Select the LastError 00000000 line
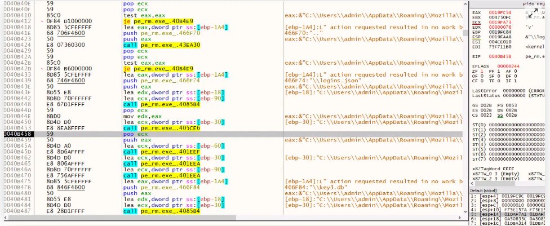The image size is (550, 226). [509, 91]
